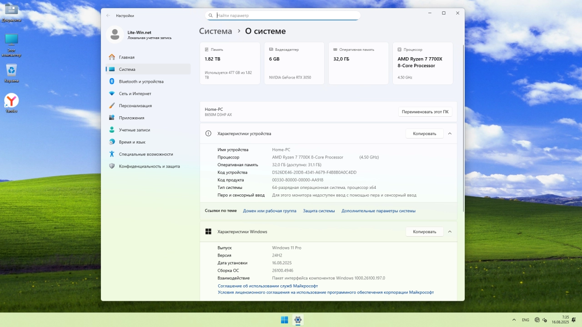Minimize the Настройки window
This screenshot has width=582, height=327.
click(x=430, y=13)
